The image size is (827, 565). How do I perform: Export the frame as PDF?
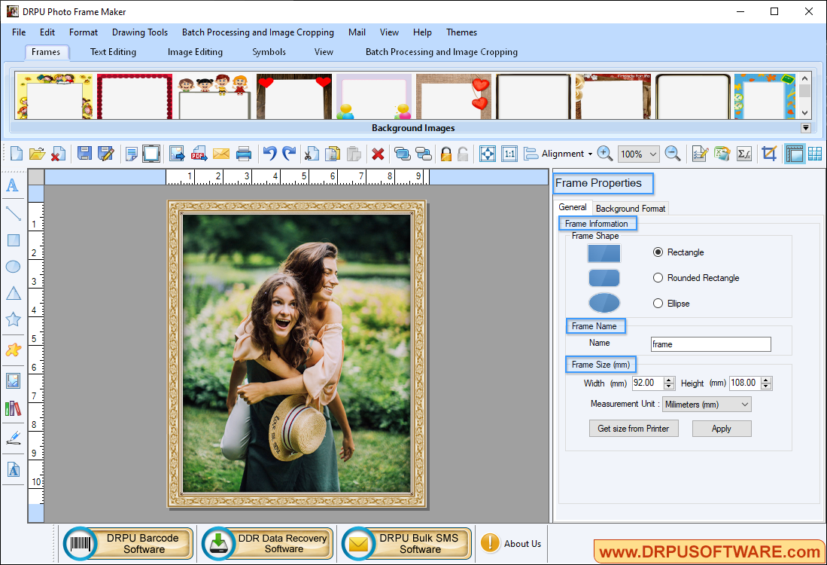pos(199,153)
